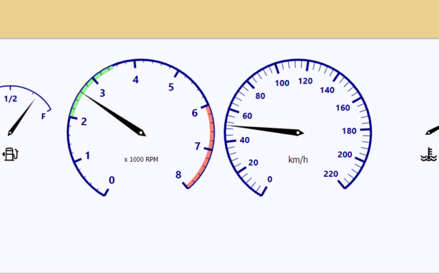The height and width of the screenshot is (274, 439).
Task: Select the 'x 1000 RPM' label
Action: [141, 160]
